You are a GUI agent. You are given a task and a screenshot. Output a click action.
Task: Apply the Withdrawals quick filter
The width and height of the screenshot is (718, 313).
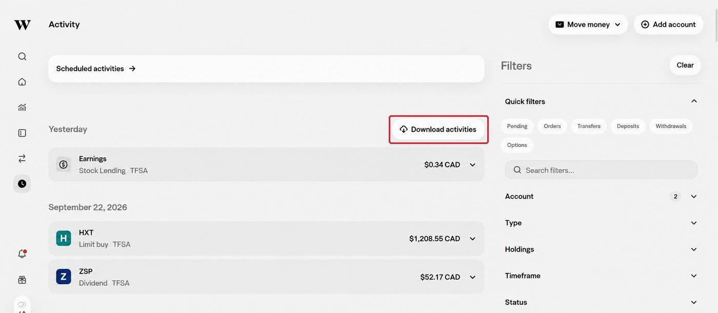coord(671,126)
